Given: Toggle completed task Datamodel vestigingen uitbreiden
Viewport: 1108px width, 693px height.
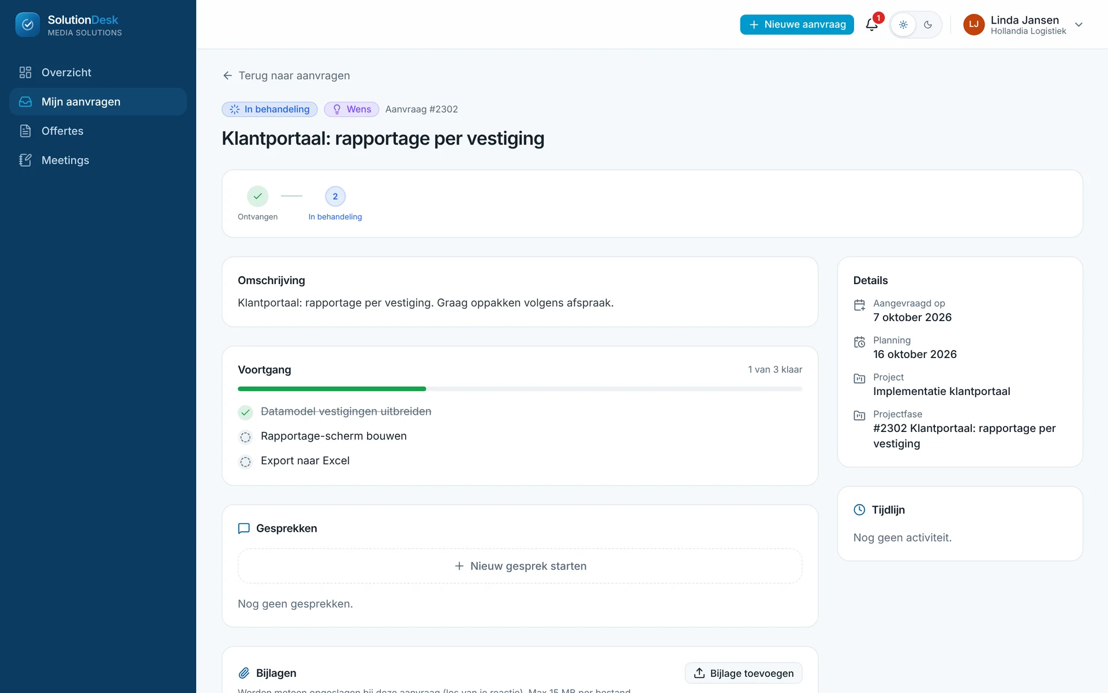Looking at the screenshot, I should point(246,412).
